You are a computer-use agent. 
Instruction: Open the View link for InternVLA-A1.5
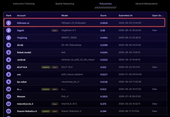tap(155, 104)
